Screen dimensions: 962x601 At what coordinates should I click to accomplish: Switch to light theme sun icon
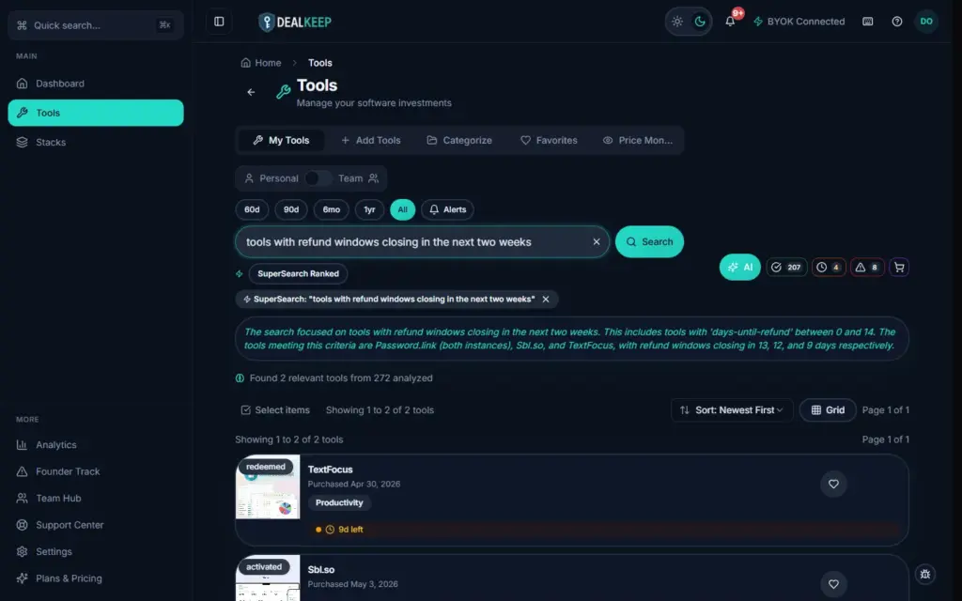pyautogui.click(x=676, y=22)
